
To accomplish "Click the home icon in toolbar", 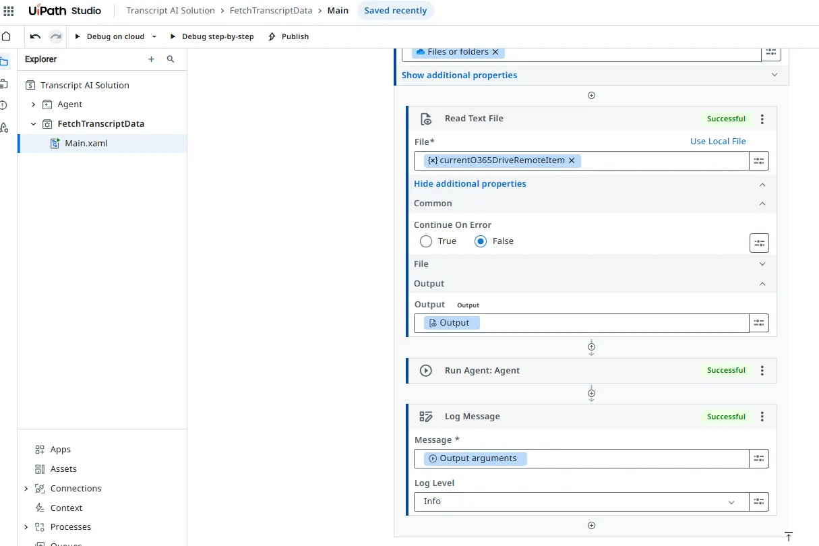I will (7, 36).
